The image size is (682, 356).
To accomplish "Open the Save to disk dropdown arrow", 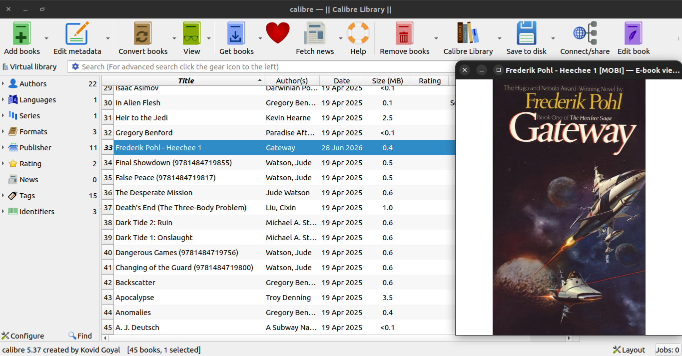I will (553, 38).
